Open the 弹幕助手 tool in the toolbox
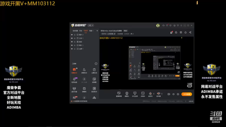This screenshot has width=226, height=127. [x=74, y=71]
